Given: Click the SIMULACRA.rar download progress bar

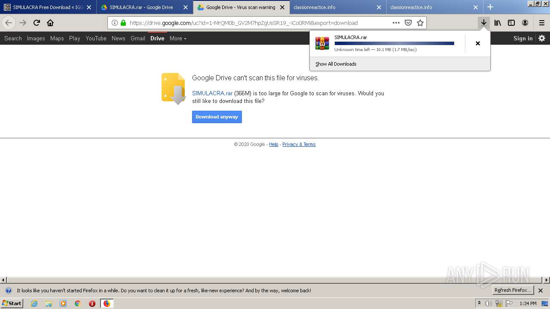Looking at the screenshot, I should coord(394,43).
